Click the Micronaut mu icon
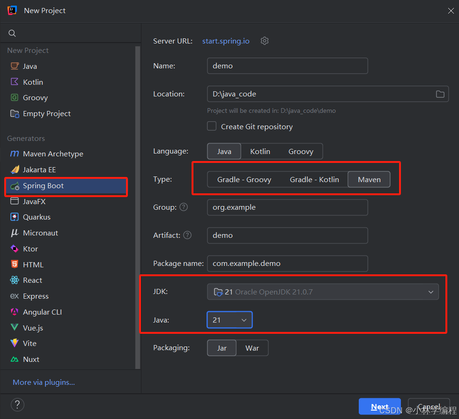459x419 pixels. (15, 233)
